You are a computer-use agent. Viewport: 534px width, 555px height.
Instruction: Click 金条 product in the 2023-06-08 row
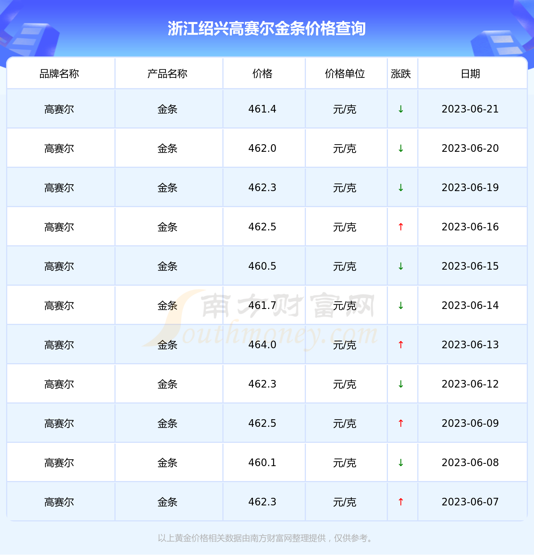(x=167, y=463)
